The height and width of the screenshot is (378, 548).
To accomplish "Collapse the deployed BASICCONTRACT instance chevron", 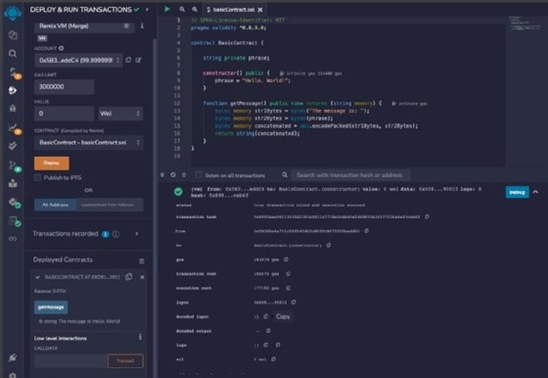I will coord(37,277).
